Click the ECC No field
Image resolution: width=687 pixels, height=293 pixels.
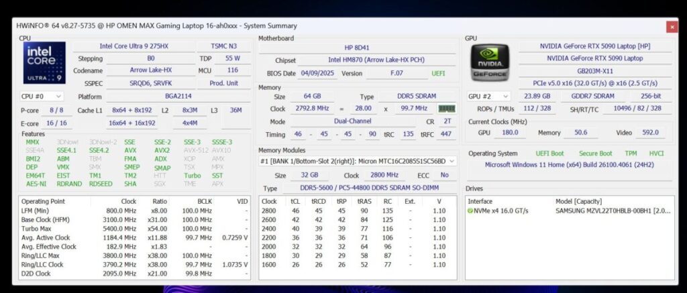click(x=445, y=175)
